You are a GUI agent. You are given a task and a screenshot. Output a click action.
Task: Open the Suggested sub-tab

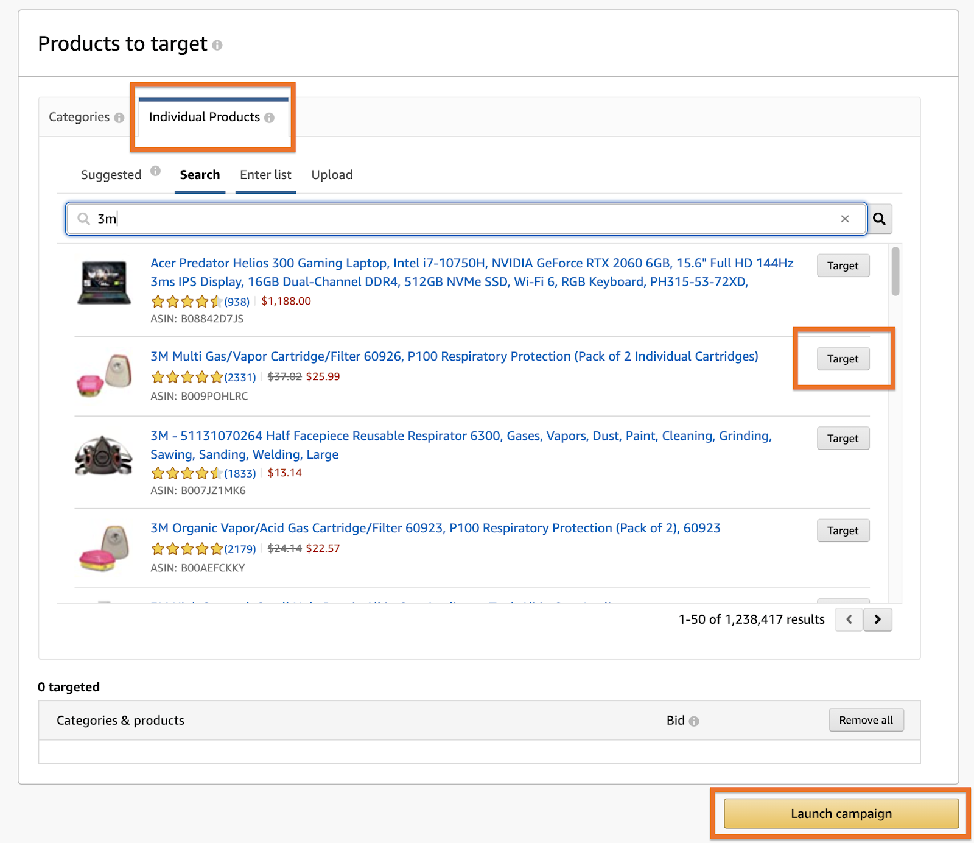pyautogui.click(x=111, y=175)
